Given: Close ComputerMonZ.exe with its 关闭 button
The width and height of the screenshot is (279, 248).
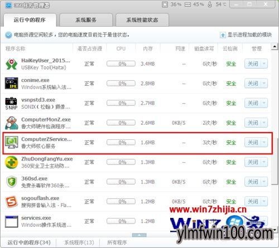Looking at the screenshot, I should [x=253, y=123].
